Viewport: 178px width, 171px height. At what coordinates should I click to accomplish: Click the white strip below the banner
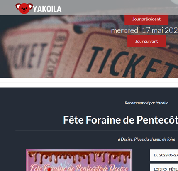pyautogui.click(x=89, y=83)
